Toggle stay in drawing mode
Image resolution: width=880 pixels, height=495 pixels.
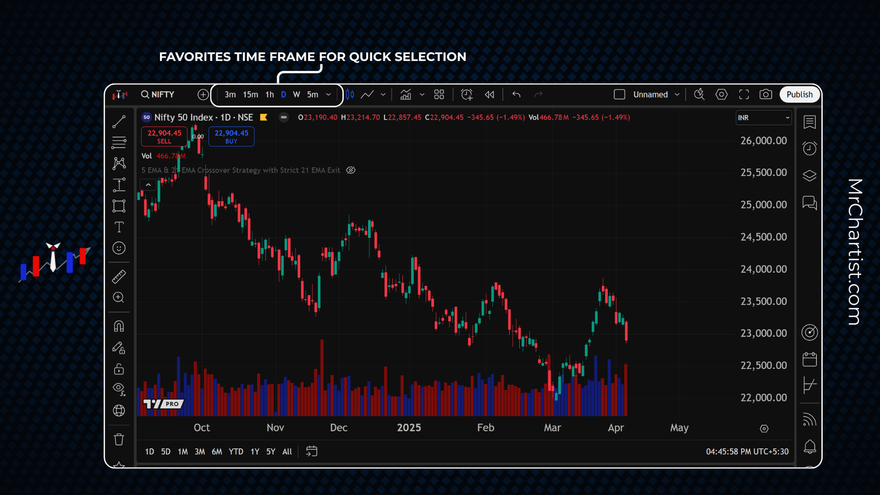point(119,348)
